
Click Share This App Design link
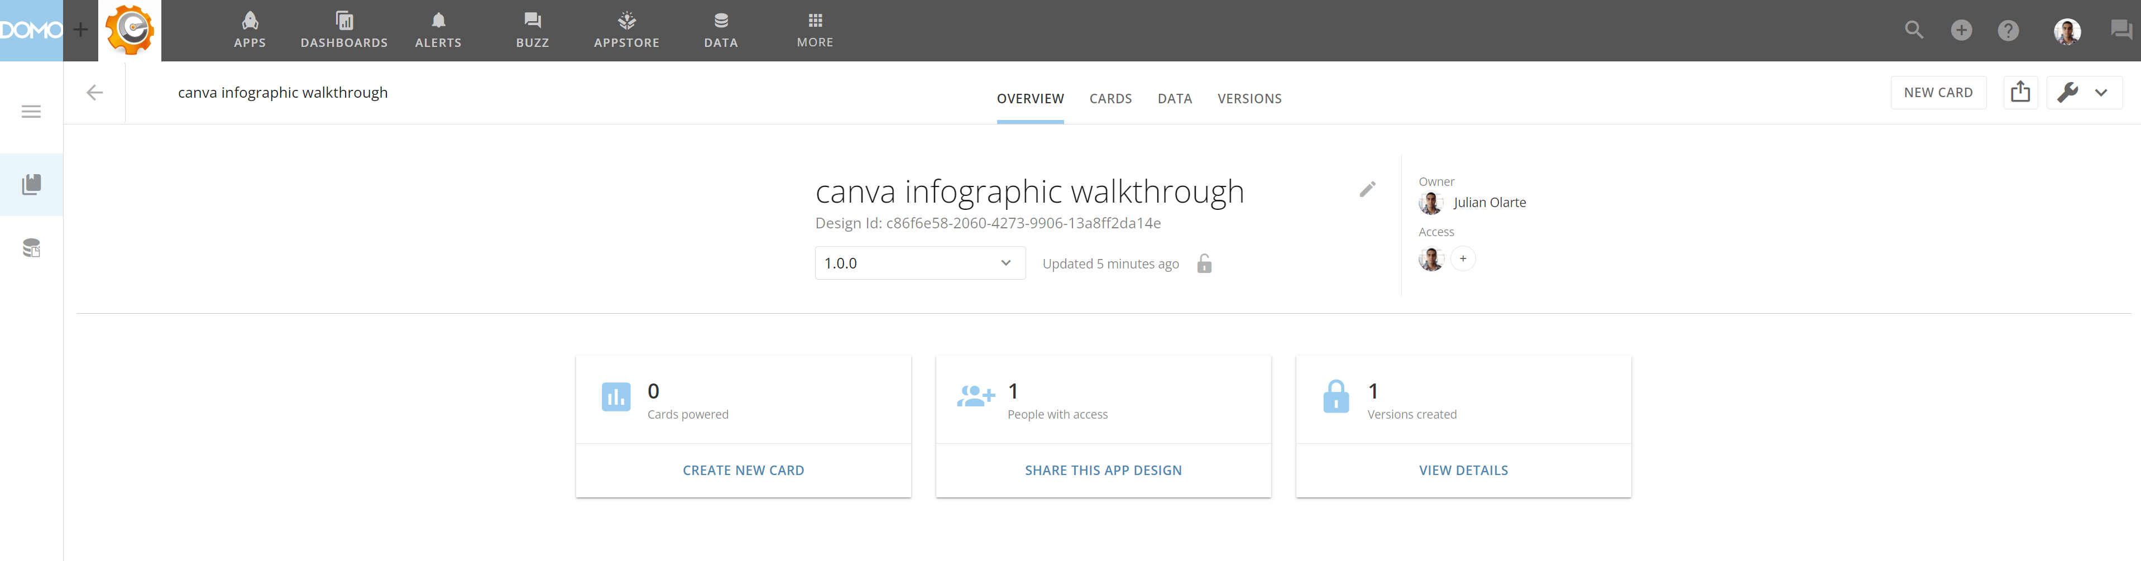[1103, 471]
